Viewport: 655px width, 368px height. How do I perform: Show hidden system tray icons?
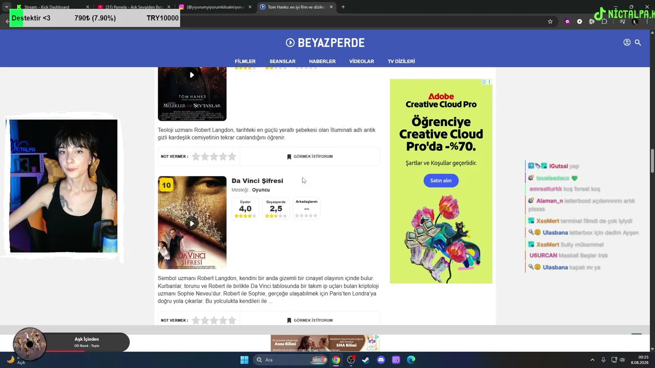click(593, 360)
